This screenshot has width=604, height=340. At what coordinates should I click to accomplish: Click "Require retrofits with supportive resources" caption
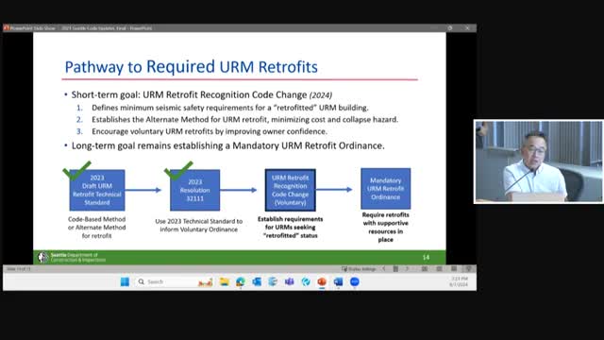(386, 227)
